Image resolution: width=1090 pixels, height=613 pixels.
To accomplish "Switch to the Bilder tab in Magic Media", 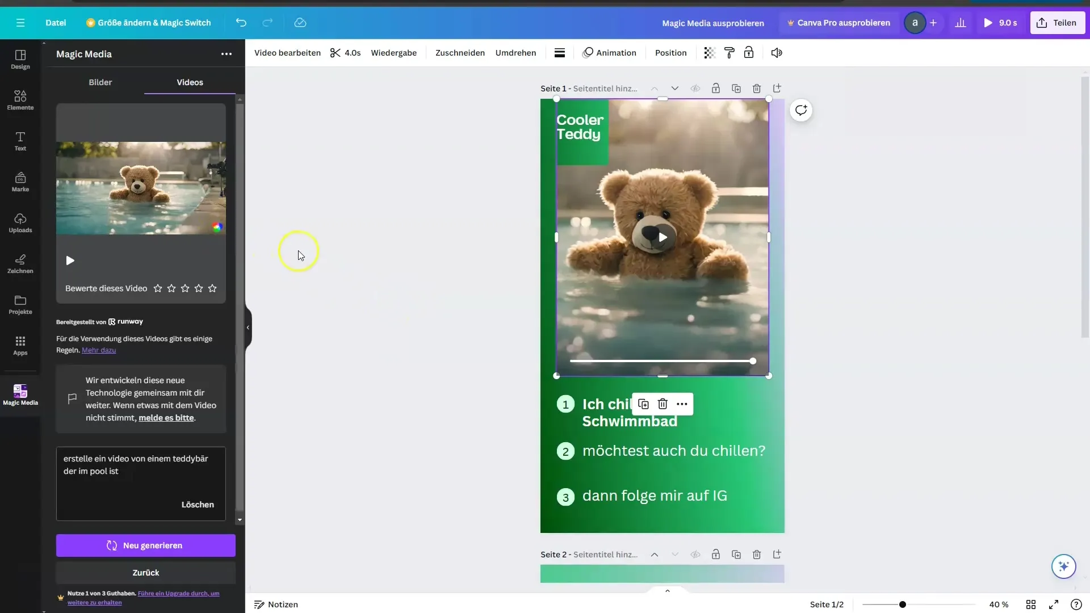I will coord(100,82).
